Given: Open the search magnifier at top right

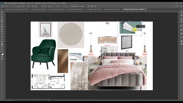Looking at the screenshot, I should point(174,6).
